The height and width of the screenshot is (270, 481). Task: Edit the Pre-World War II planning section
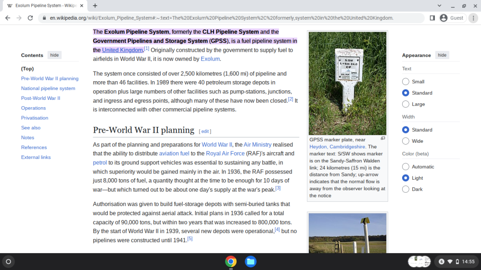(205, 131)
